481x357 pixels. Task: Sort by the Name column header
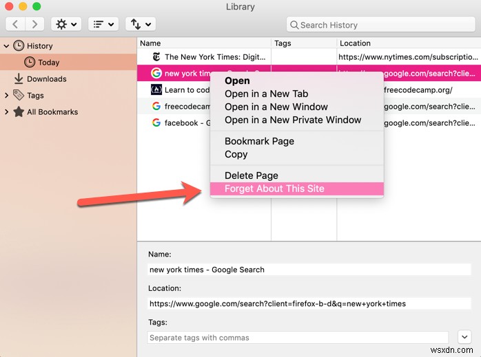204,43
